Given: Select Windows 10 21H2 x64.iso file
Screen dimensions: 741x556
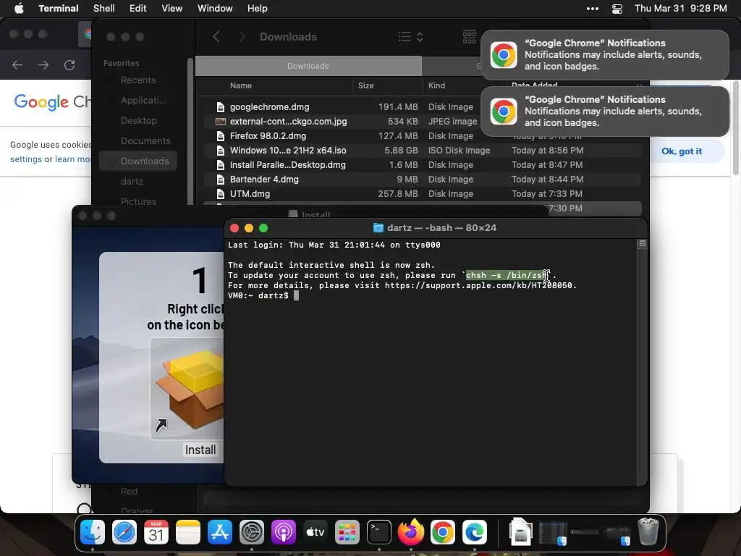Looking at the screenshot, I should pos(422,151).
